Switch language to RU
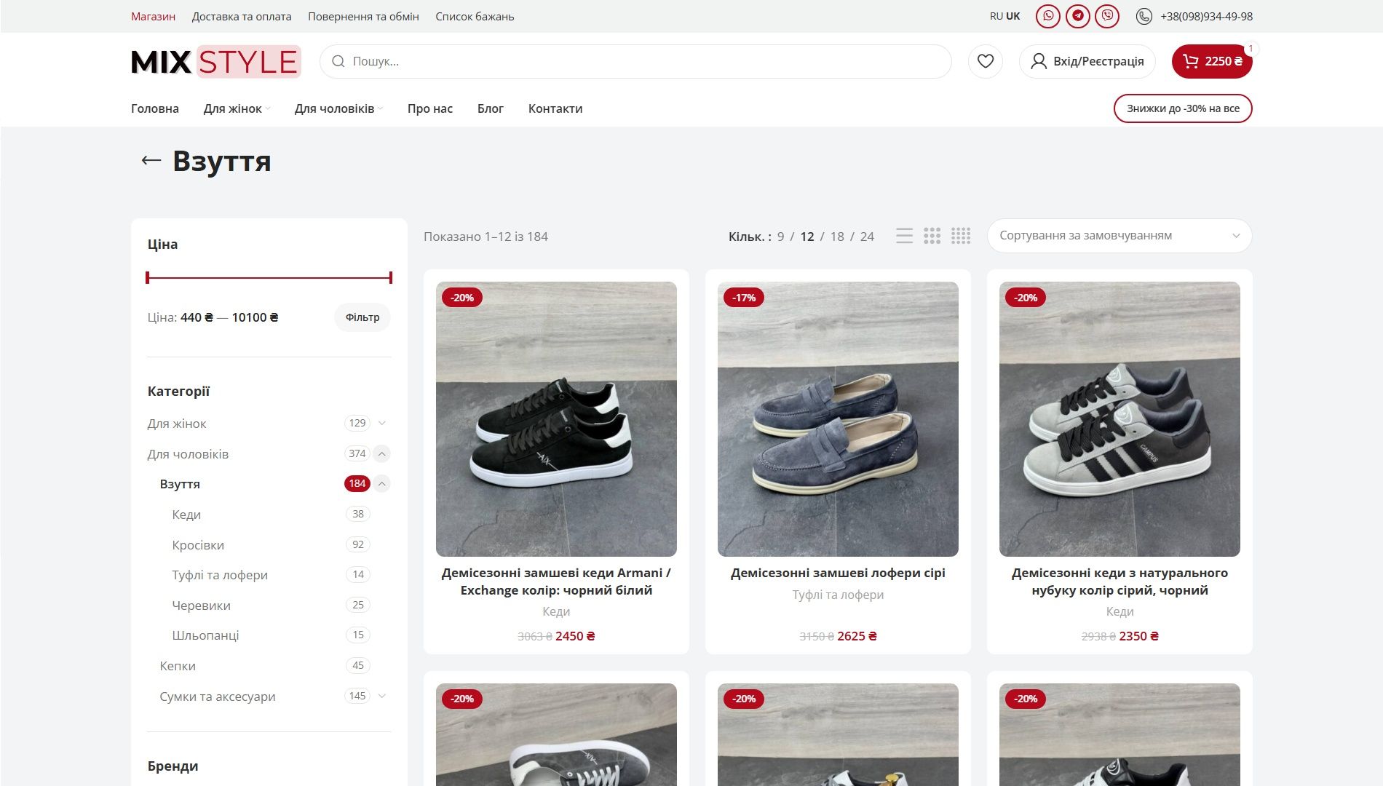This screenshot has height=786, width=1383. (996, 16)
